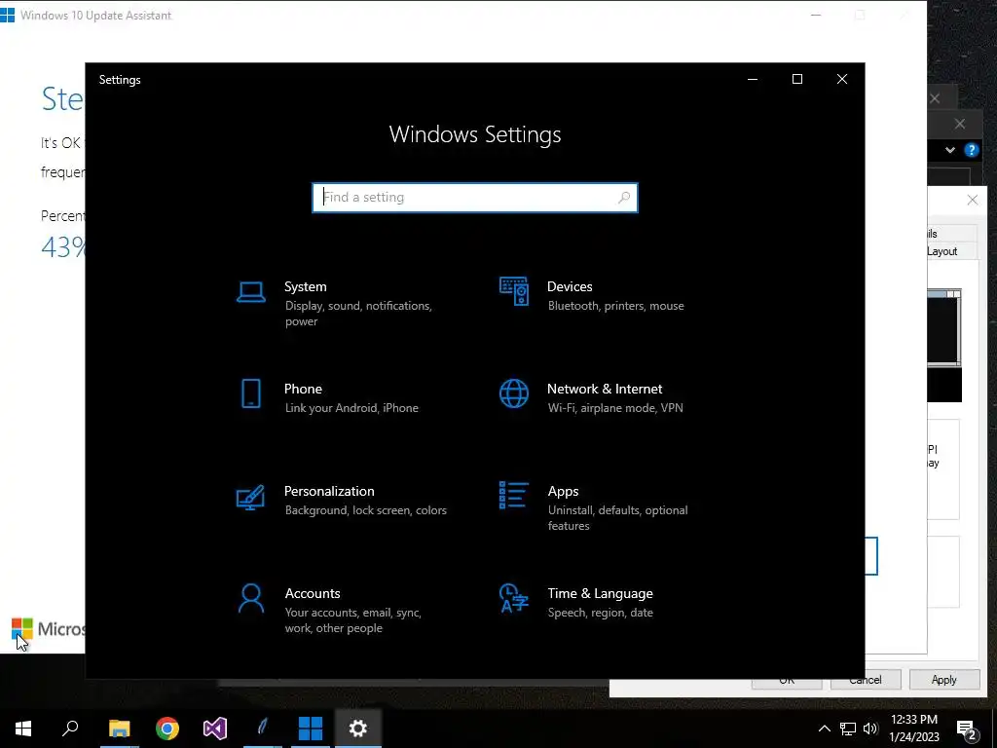Screen dimensions: 997x748
Task: Open the feather pen app on taskbar
Action: pyautogui.click(x=263, y=729)
